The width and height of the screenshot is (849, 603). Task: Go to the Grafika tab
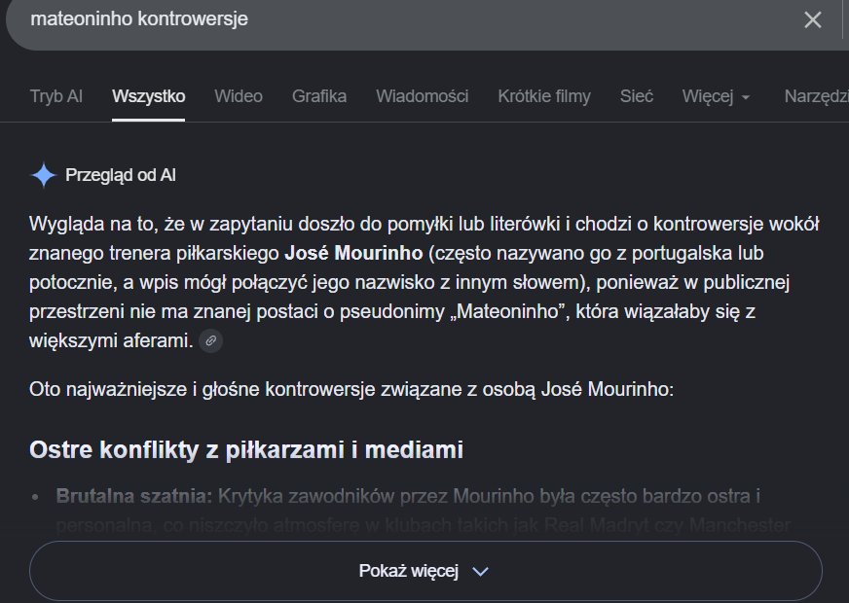tap(319, 96)
